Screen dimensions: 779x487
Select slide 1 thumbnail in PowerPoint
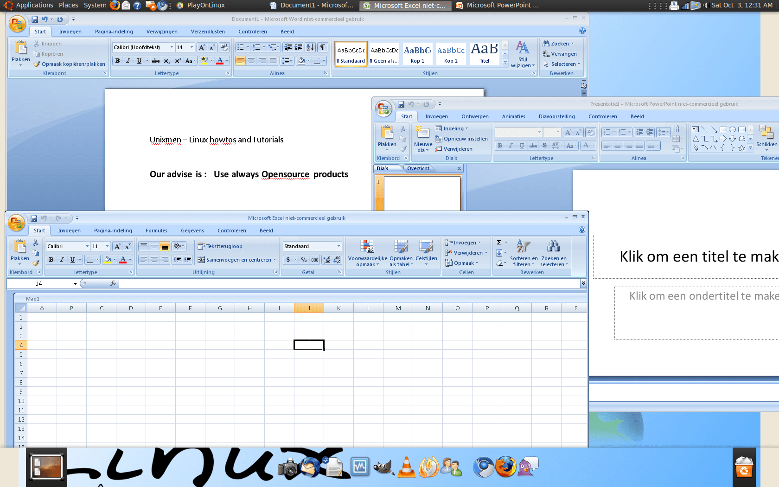coord(422,193)
